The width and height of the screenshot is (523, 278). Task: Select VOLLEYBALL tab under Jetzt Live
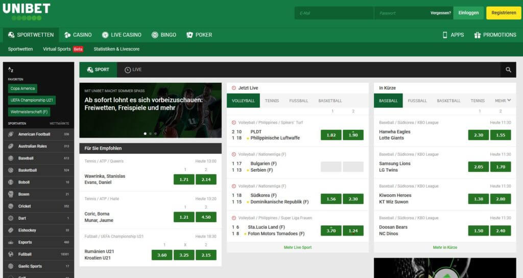point(243,101)
